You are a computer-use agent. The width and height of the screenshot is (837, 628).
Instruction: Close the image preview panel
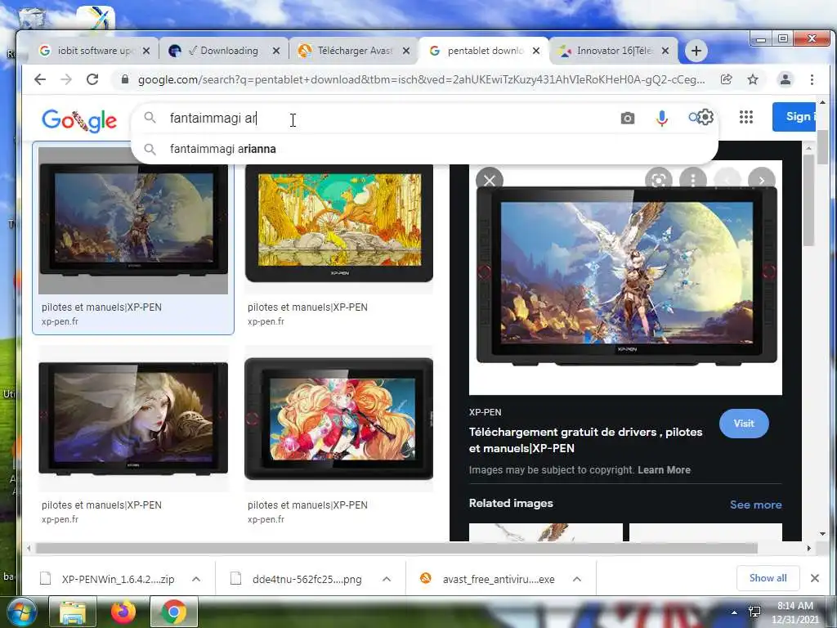click(x=490, y=181)
